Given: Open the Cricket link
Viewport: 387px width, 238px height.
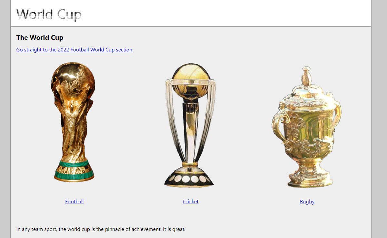Looking at the screenshot, I should click(191, 202).
